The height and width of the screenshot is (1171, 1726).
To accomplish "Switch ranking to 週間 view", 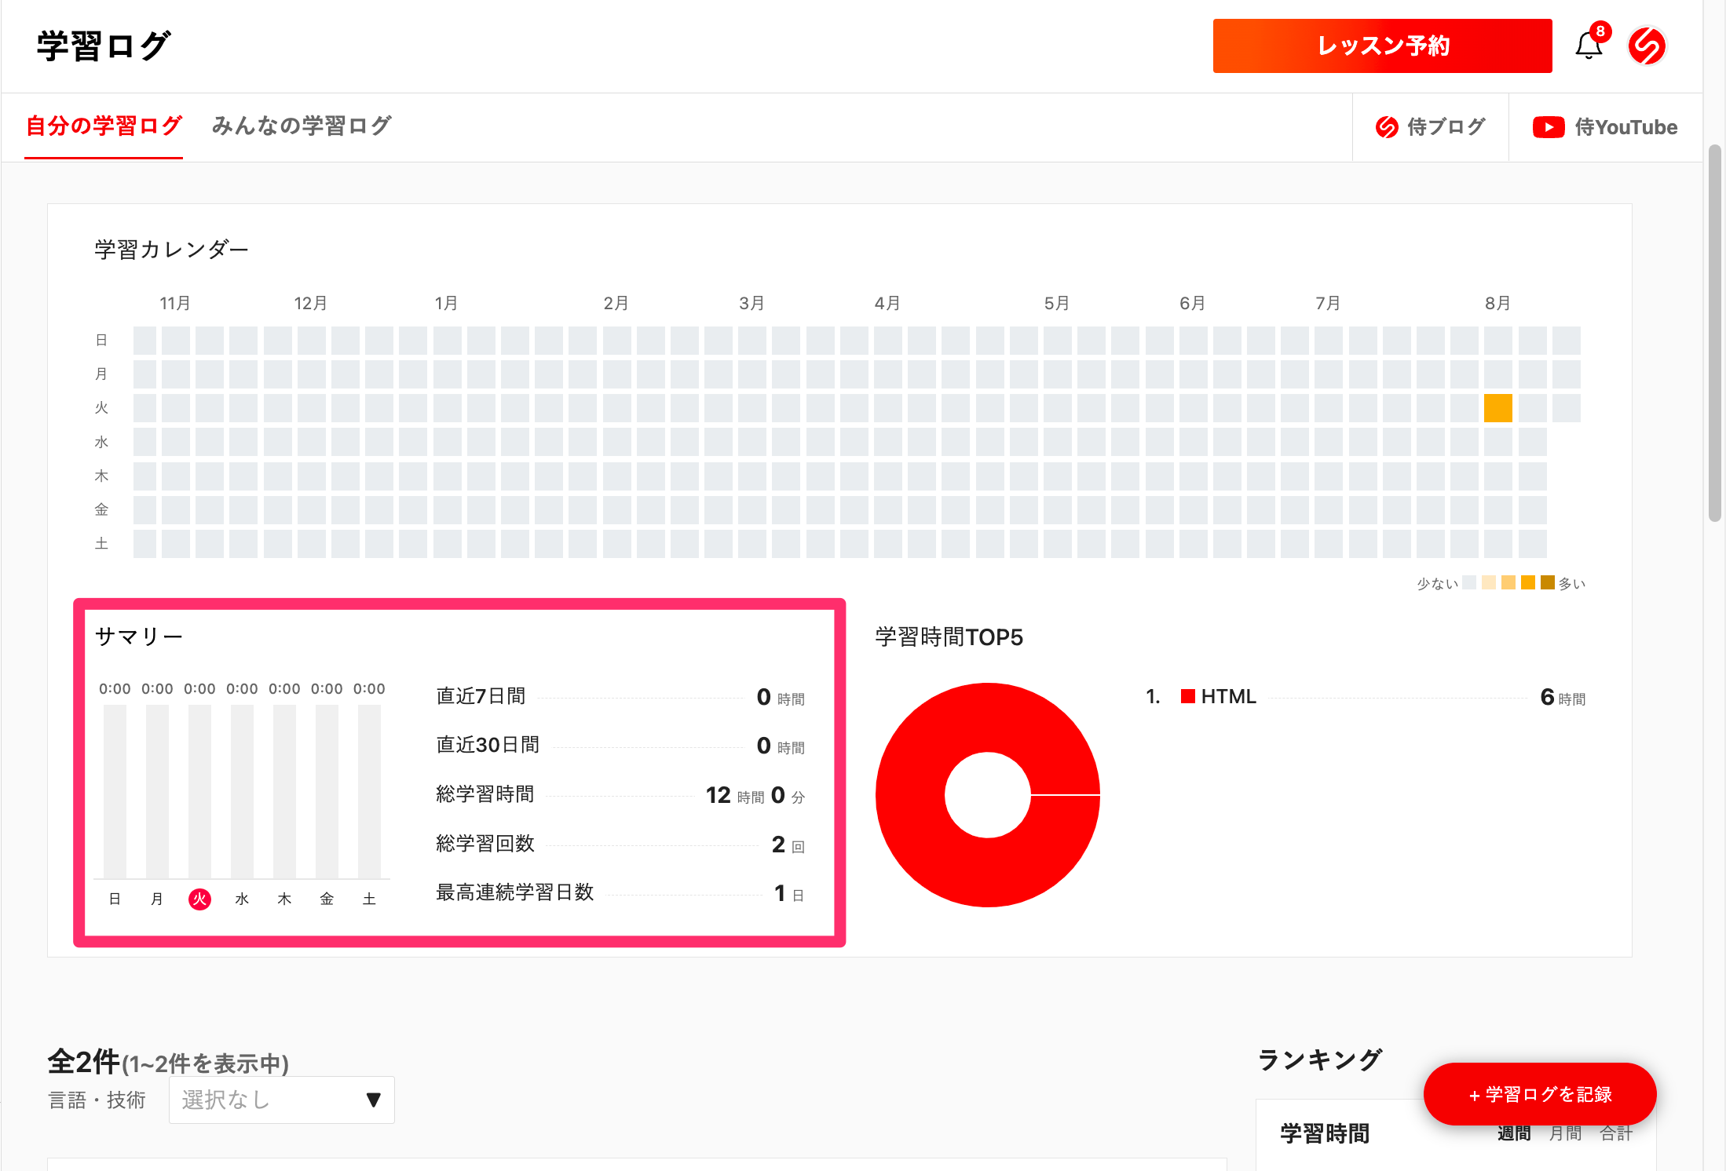I will [1513, 1134].
